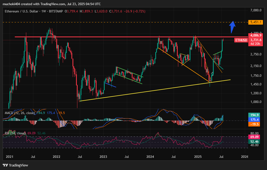Click the orange -19.5 signal value tag
267x170 pixels.
pyautogui.click(x=254, y=124)
